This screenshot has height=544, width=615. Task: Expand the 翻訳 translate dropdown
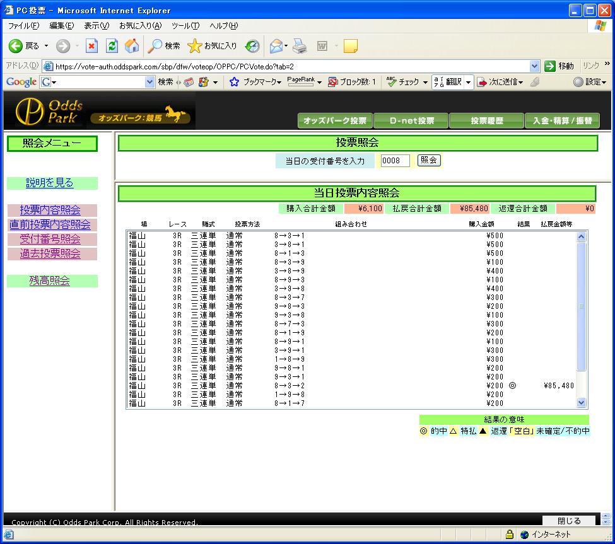(469, 83)
